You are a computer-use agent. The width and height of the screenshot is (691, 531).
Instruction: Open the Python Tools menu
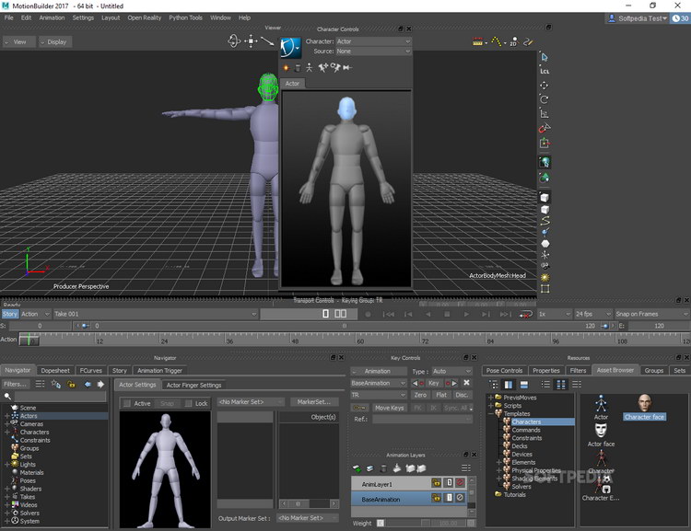(x=185, y=17)
